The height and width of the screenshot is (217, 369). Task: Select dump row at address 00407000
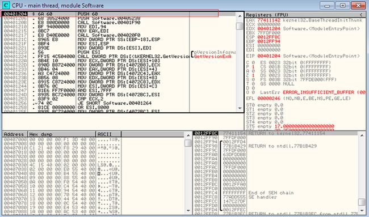coord(62,139)
